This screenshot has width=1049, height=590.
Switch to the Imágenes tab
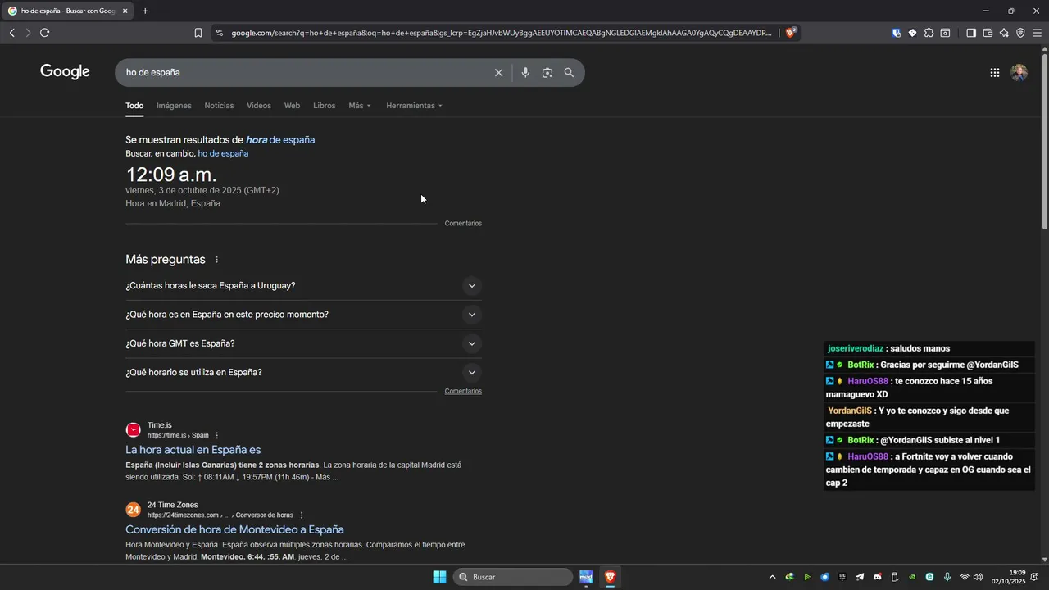click(174, 106)
